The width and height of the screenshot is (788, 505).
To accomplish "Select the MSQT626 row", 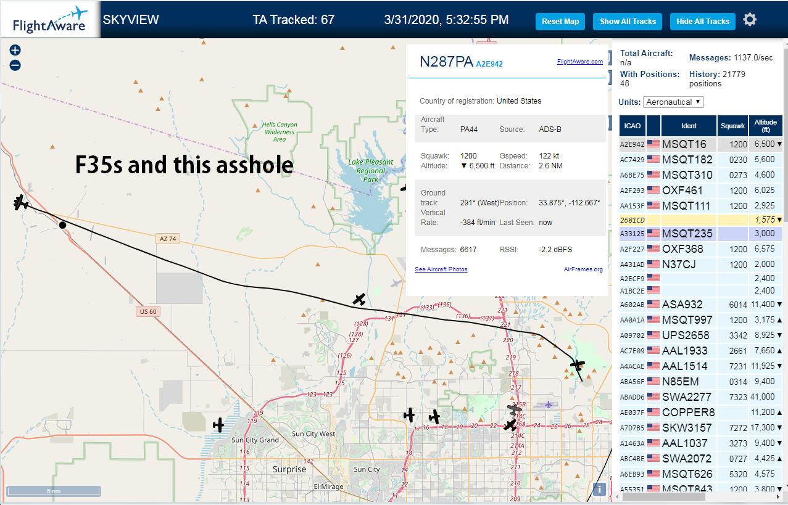I will (x=700, y=474).
